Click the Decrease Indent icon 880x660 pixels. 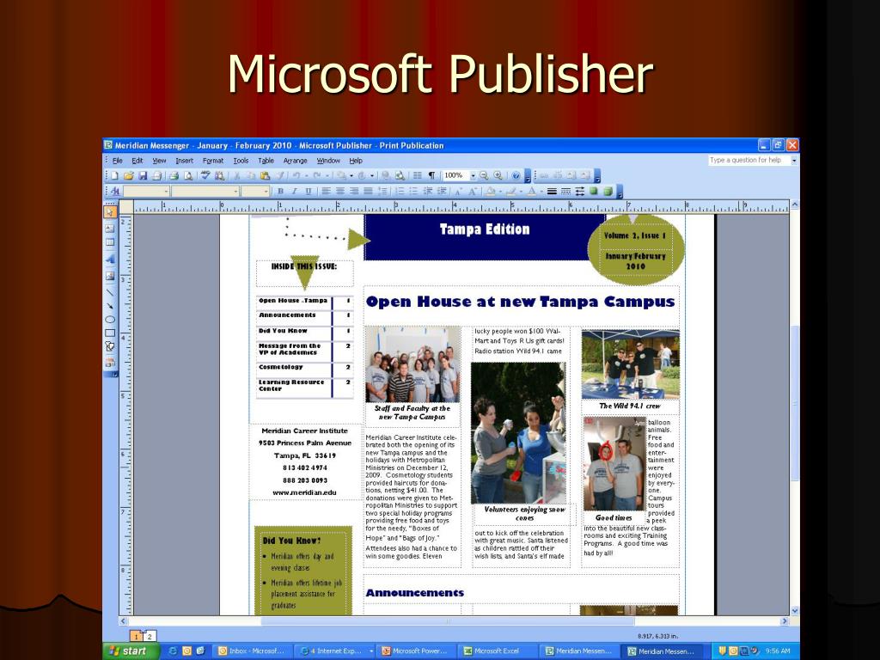tap(428, 192)
